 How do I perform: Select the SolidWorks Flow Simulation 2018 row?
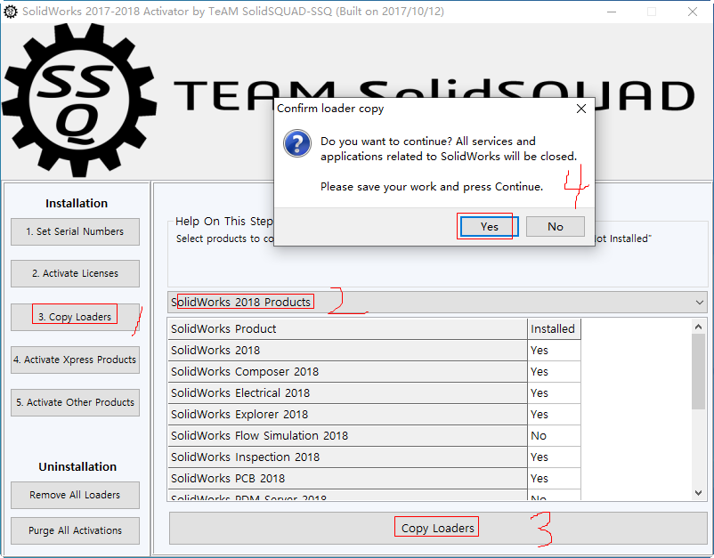(x=374, y=436)
